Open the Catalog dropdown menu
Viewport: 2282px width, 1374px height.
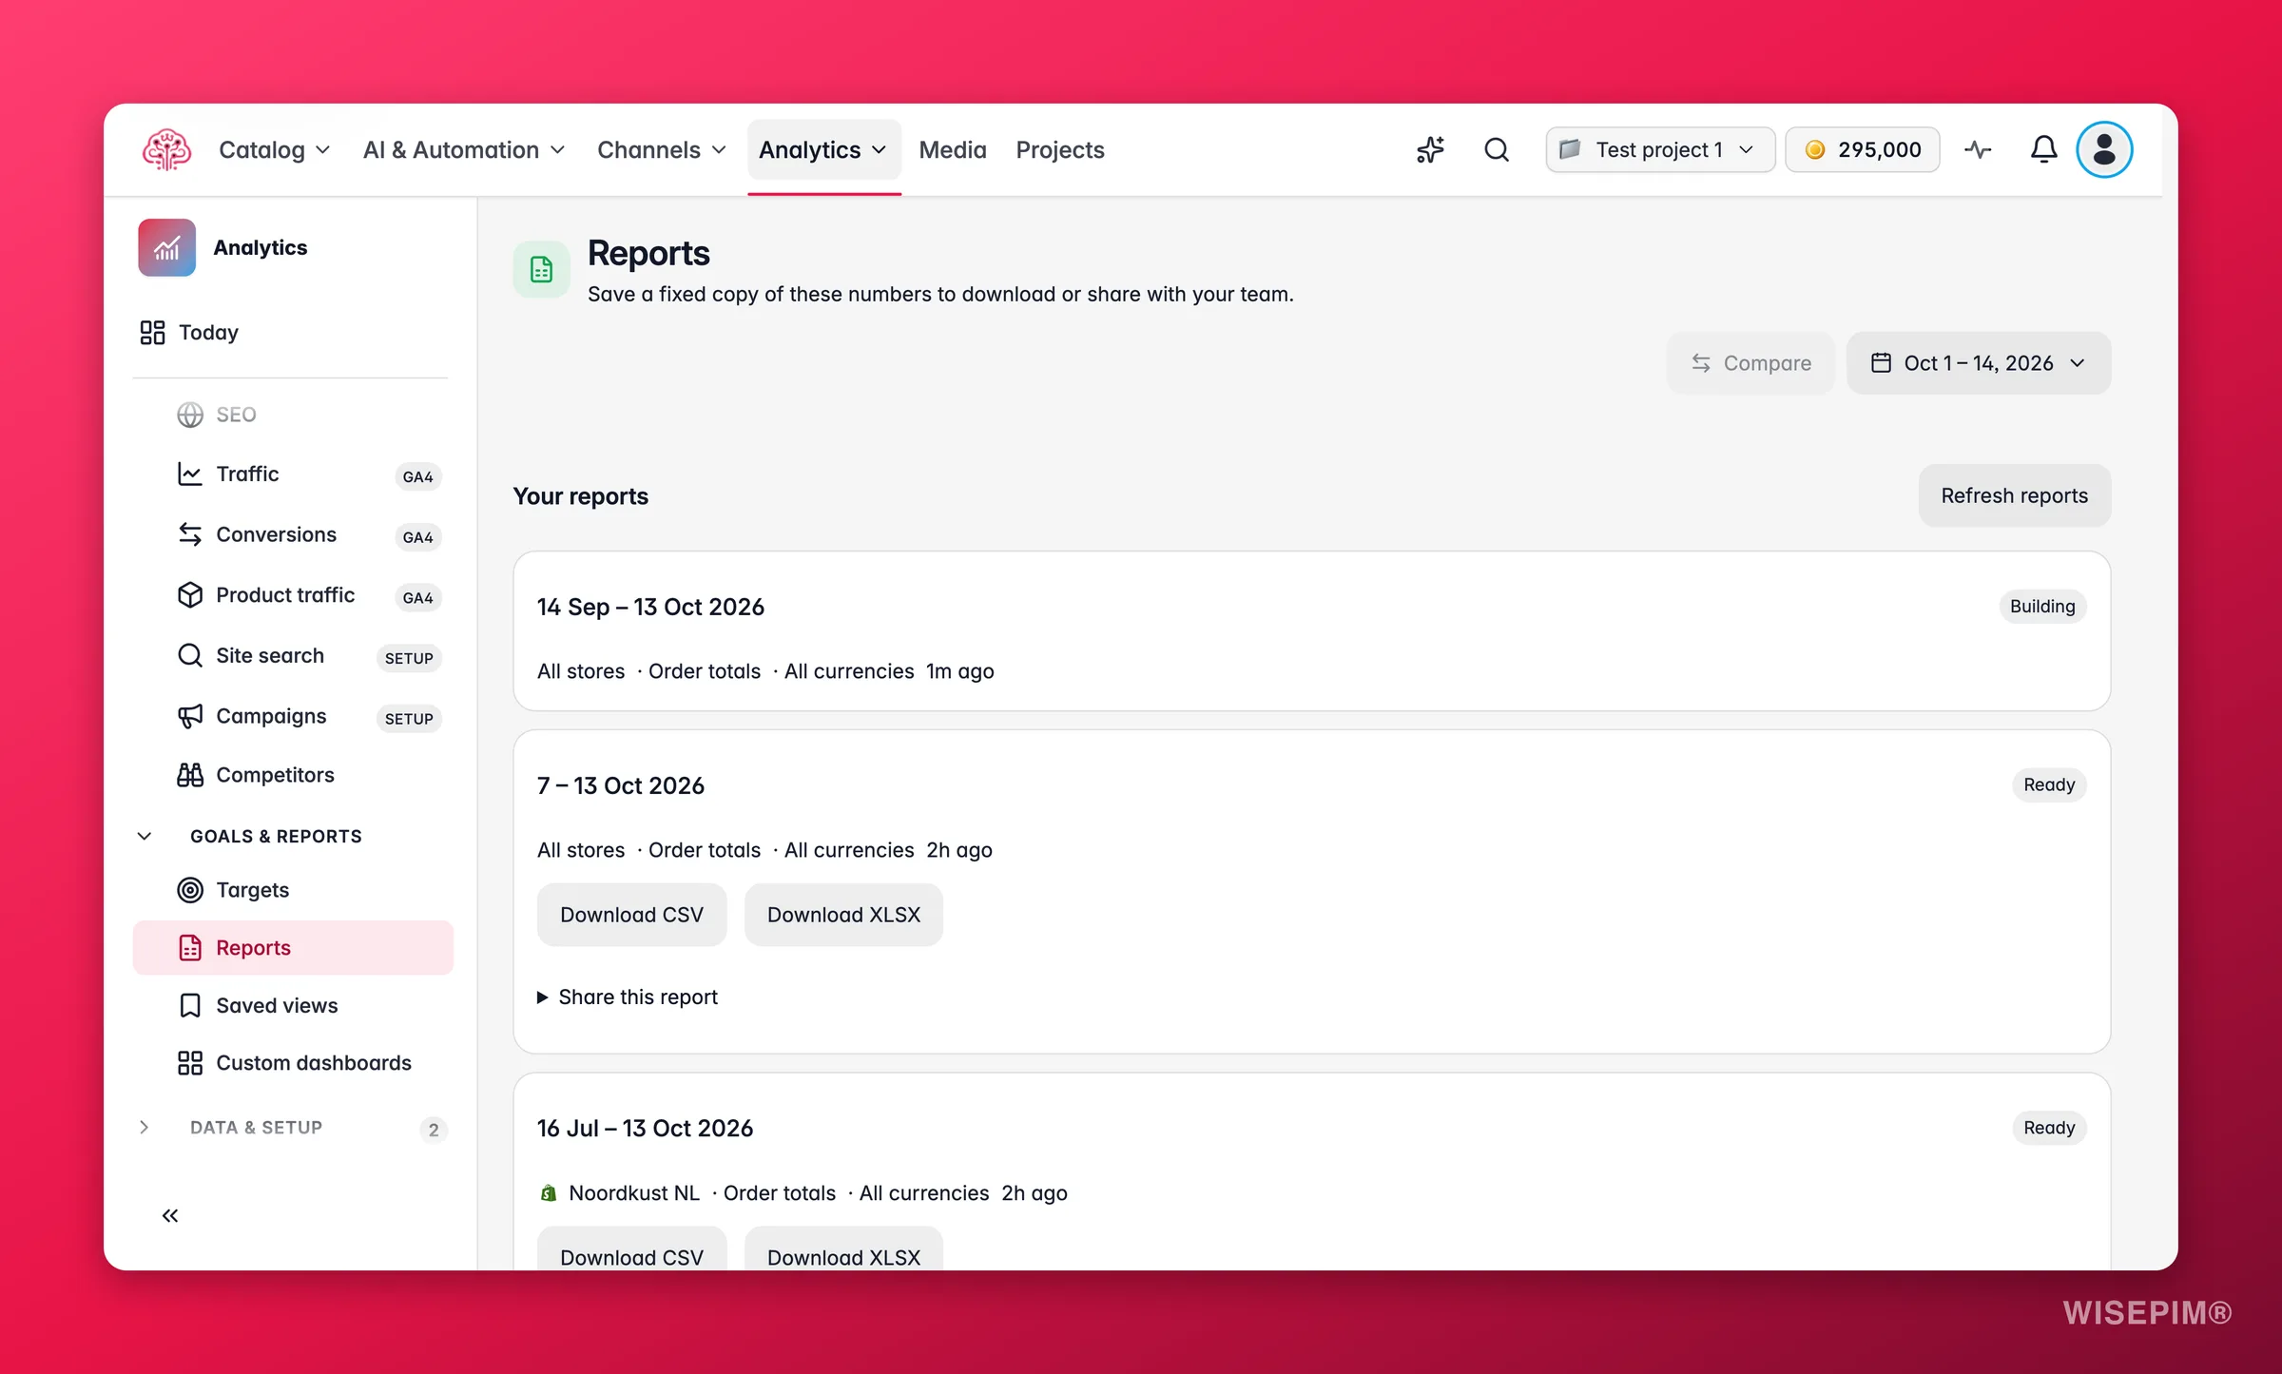tap(274, 150)
